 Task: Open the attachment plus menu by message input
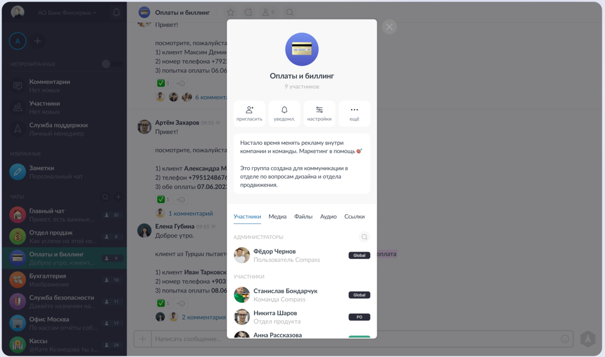click(142, 339)
